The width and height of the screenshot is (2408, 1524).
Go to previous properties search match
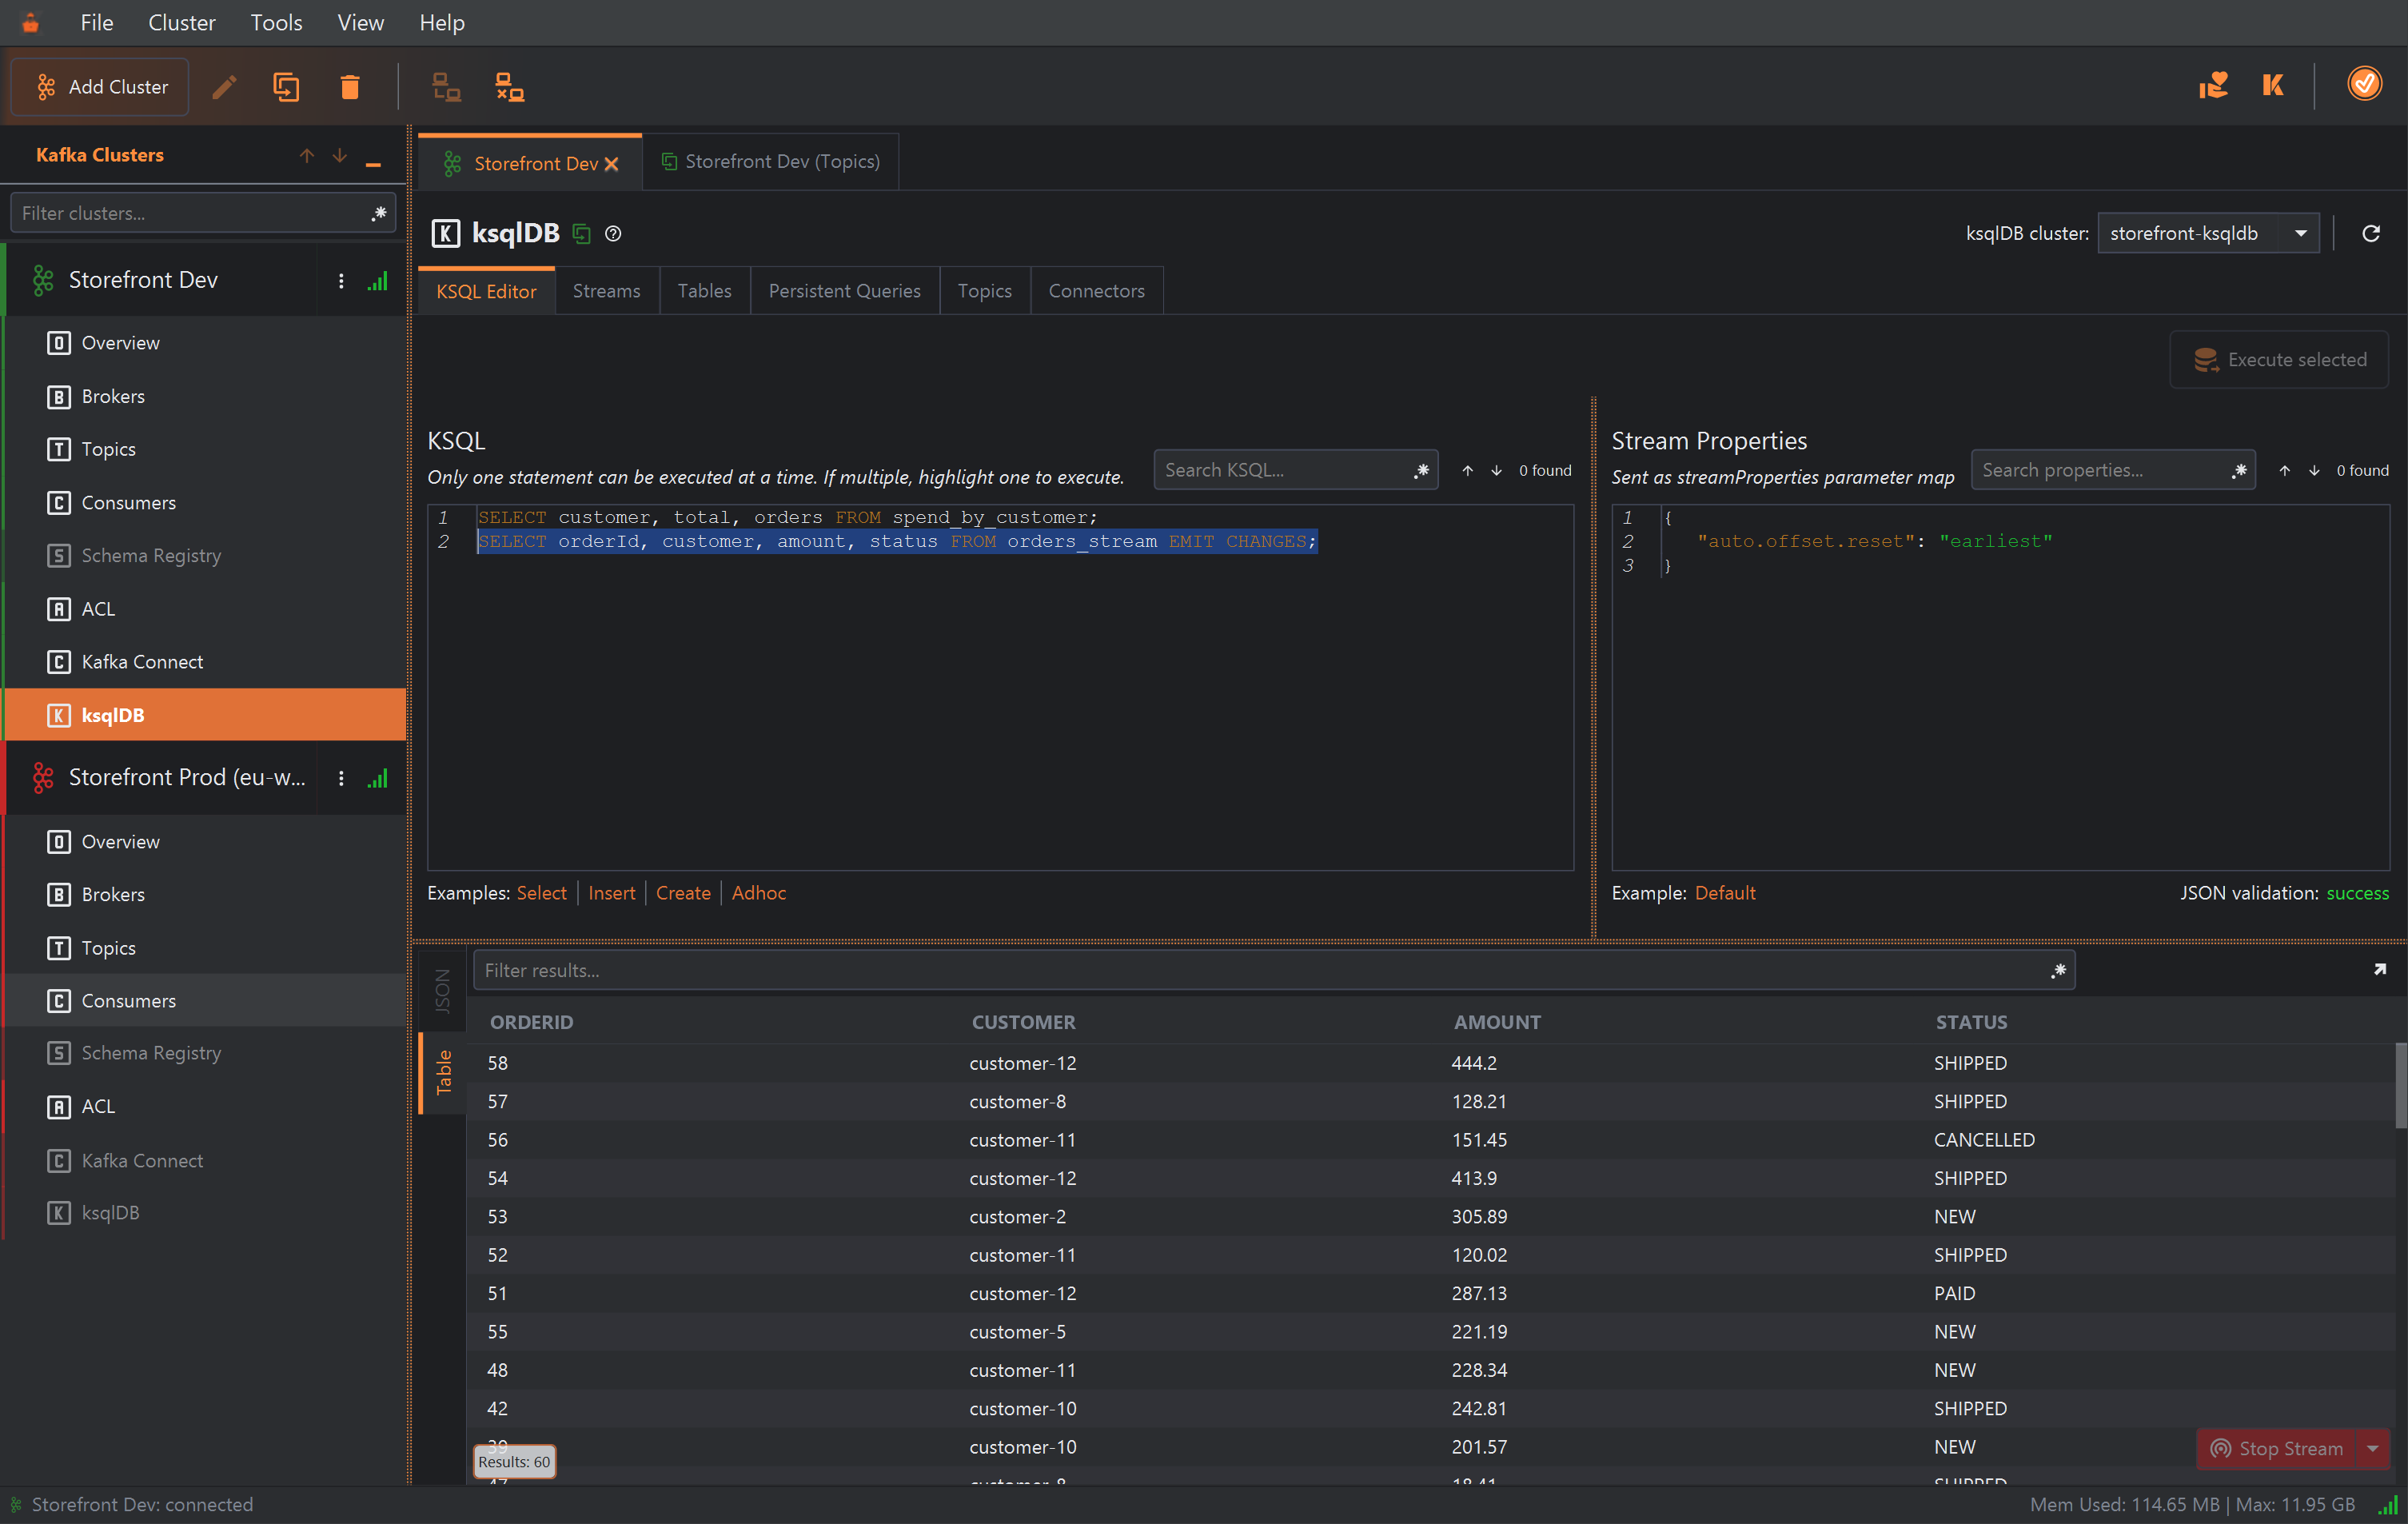(x=2284, y=471)
